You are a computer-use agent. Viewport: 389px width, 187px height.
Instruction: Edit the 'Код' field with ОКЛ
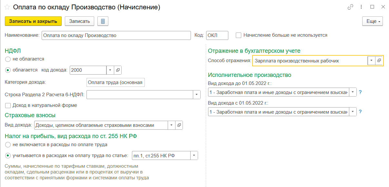click(217, 35)
